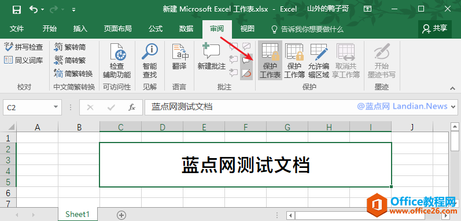Switch to the 公式 tab

point(156,29)
